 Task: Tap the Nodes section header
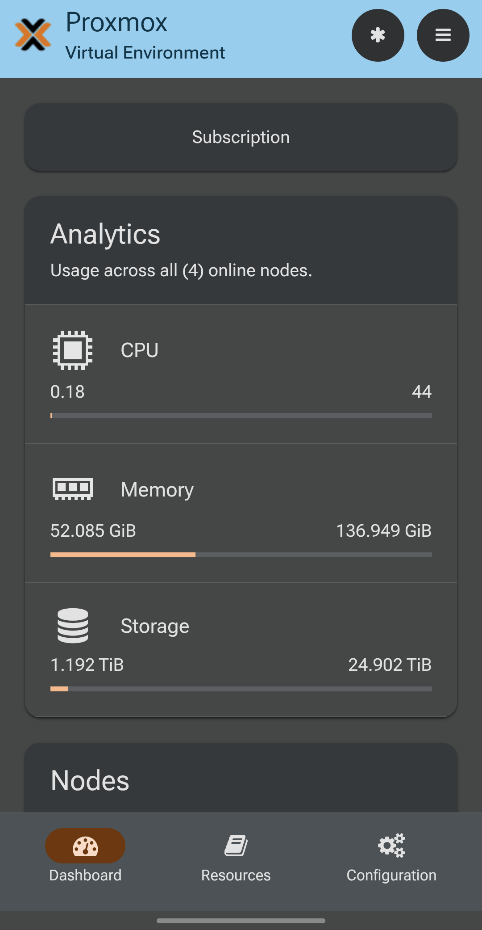coord(90,781)
